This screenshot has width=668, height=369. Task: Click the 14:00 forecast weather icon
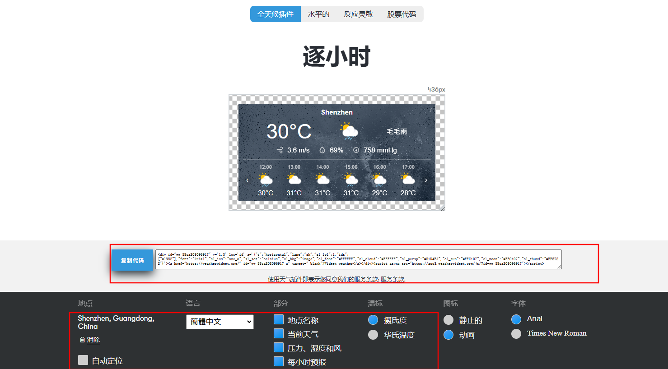(322, 180)
